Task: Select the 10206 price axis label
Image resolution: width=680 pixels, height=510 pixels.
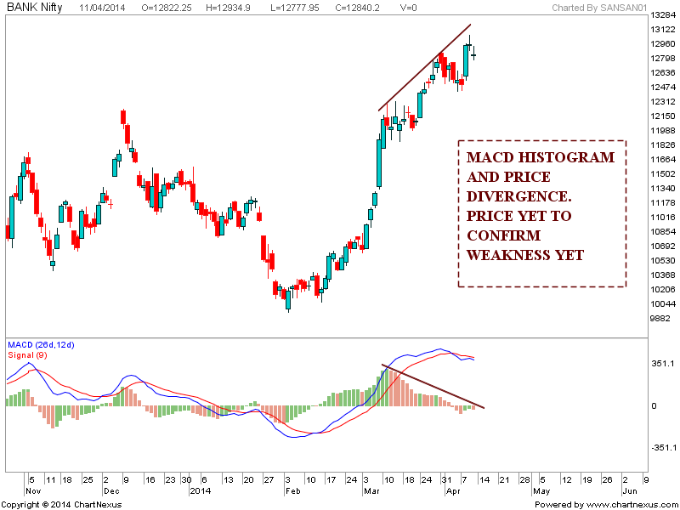Action: [x=663, y=289]
